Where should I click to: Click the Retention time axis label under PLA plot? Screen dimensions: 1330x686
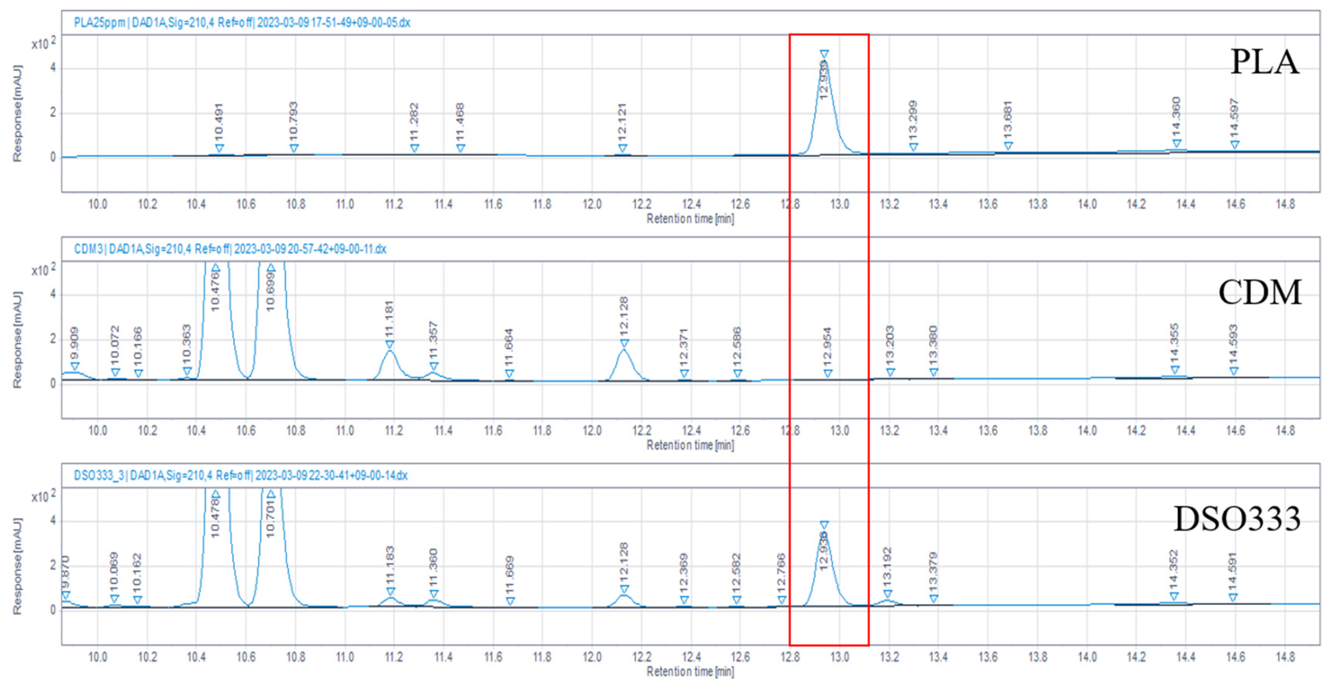(x=690, y=219)
